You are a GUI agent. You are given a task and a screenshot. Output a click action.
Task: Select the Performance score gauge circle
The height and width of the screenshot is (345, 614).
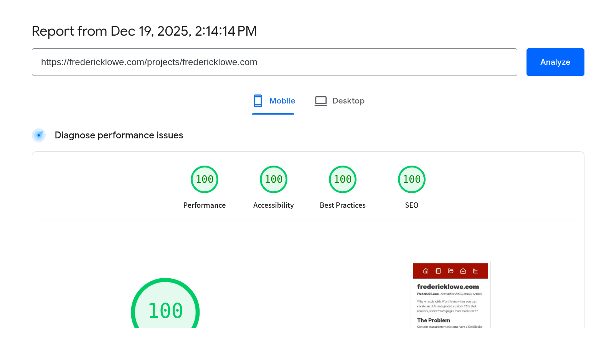click(205, 179)
